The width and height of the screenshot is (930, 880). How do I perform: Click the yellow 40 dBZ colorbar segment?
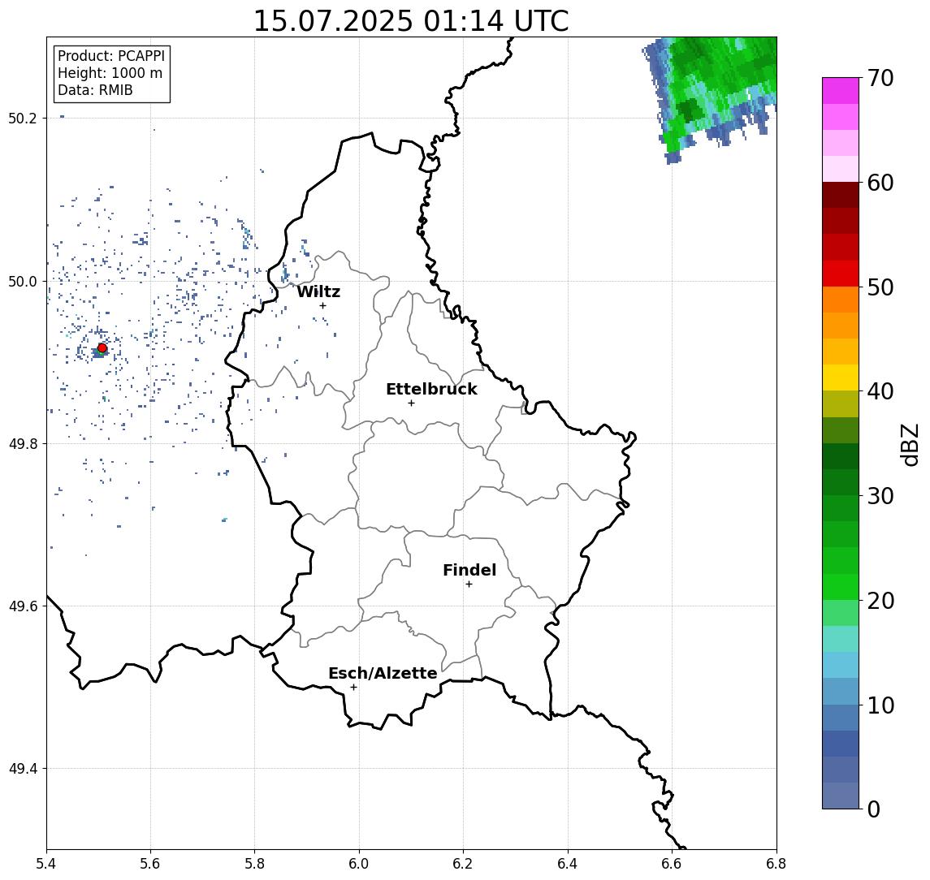point(841,377)
